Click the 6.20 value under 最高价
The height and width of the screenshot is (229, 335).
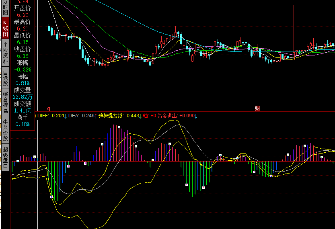point(23,29)
